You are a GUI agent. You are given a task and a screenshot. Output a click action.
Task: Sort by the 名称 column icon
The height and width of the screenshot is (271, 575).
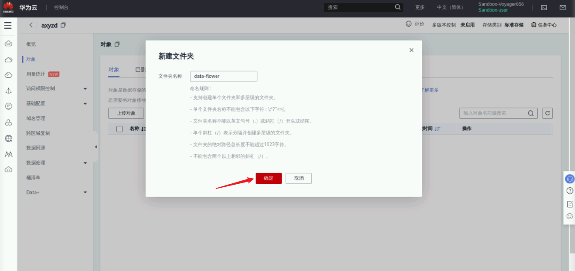144,129
